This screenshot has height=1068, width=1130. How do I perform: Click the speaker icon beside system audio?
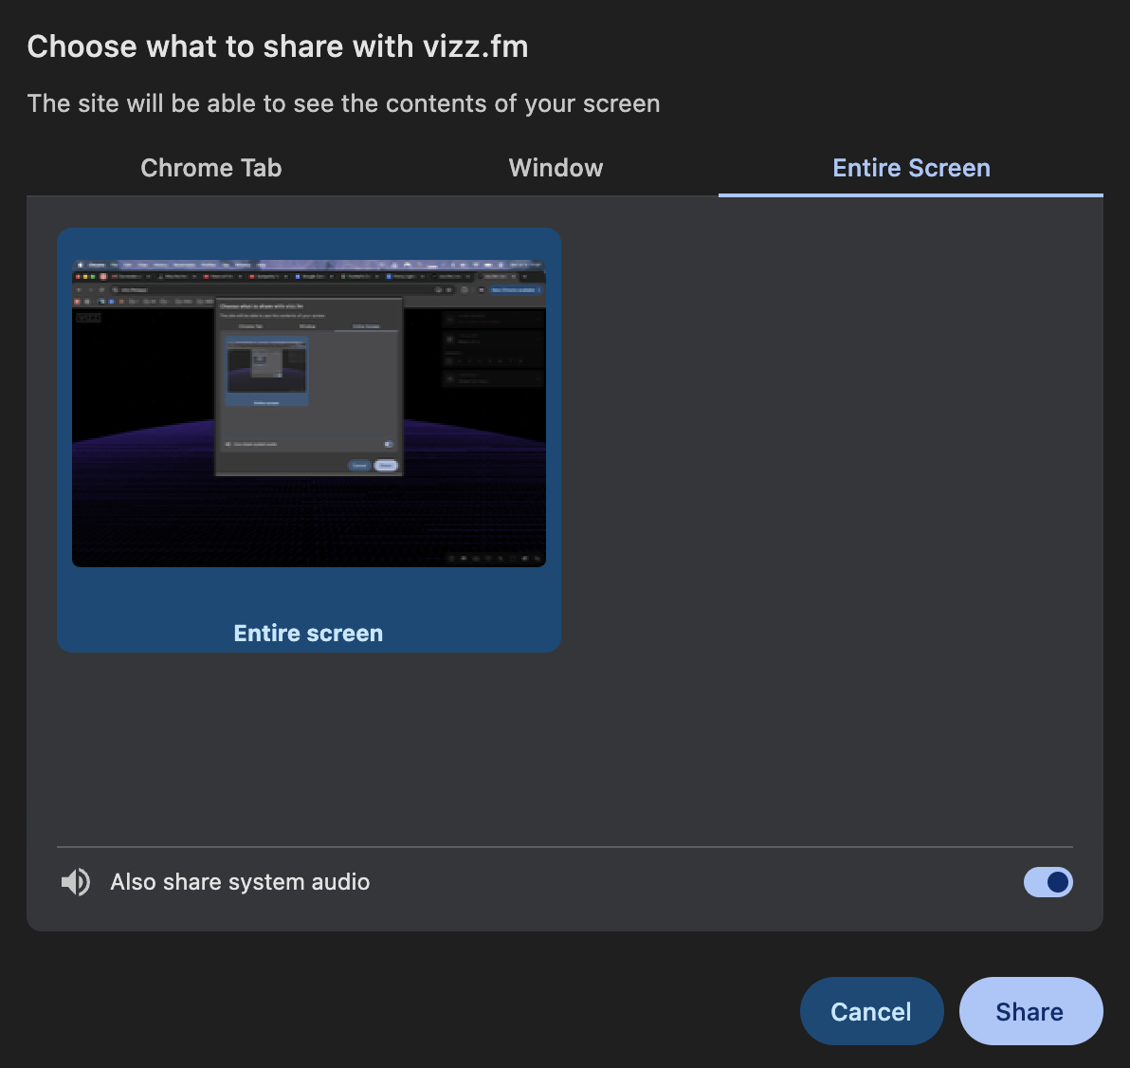[76, 882]
